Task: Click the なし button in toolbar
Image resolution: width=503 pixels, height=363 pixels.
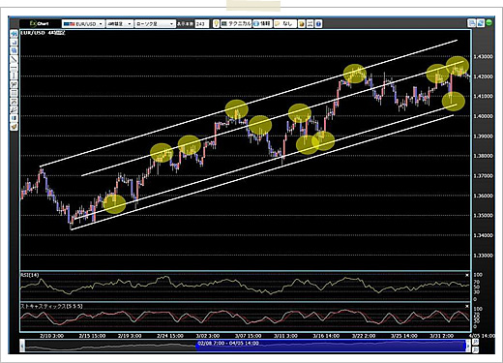Action: pos(285,24)
